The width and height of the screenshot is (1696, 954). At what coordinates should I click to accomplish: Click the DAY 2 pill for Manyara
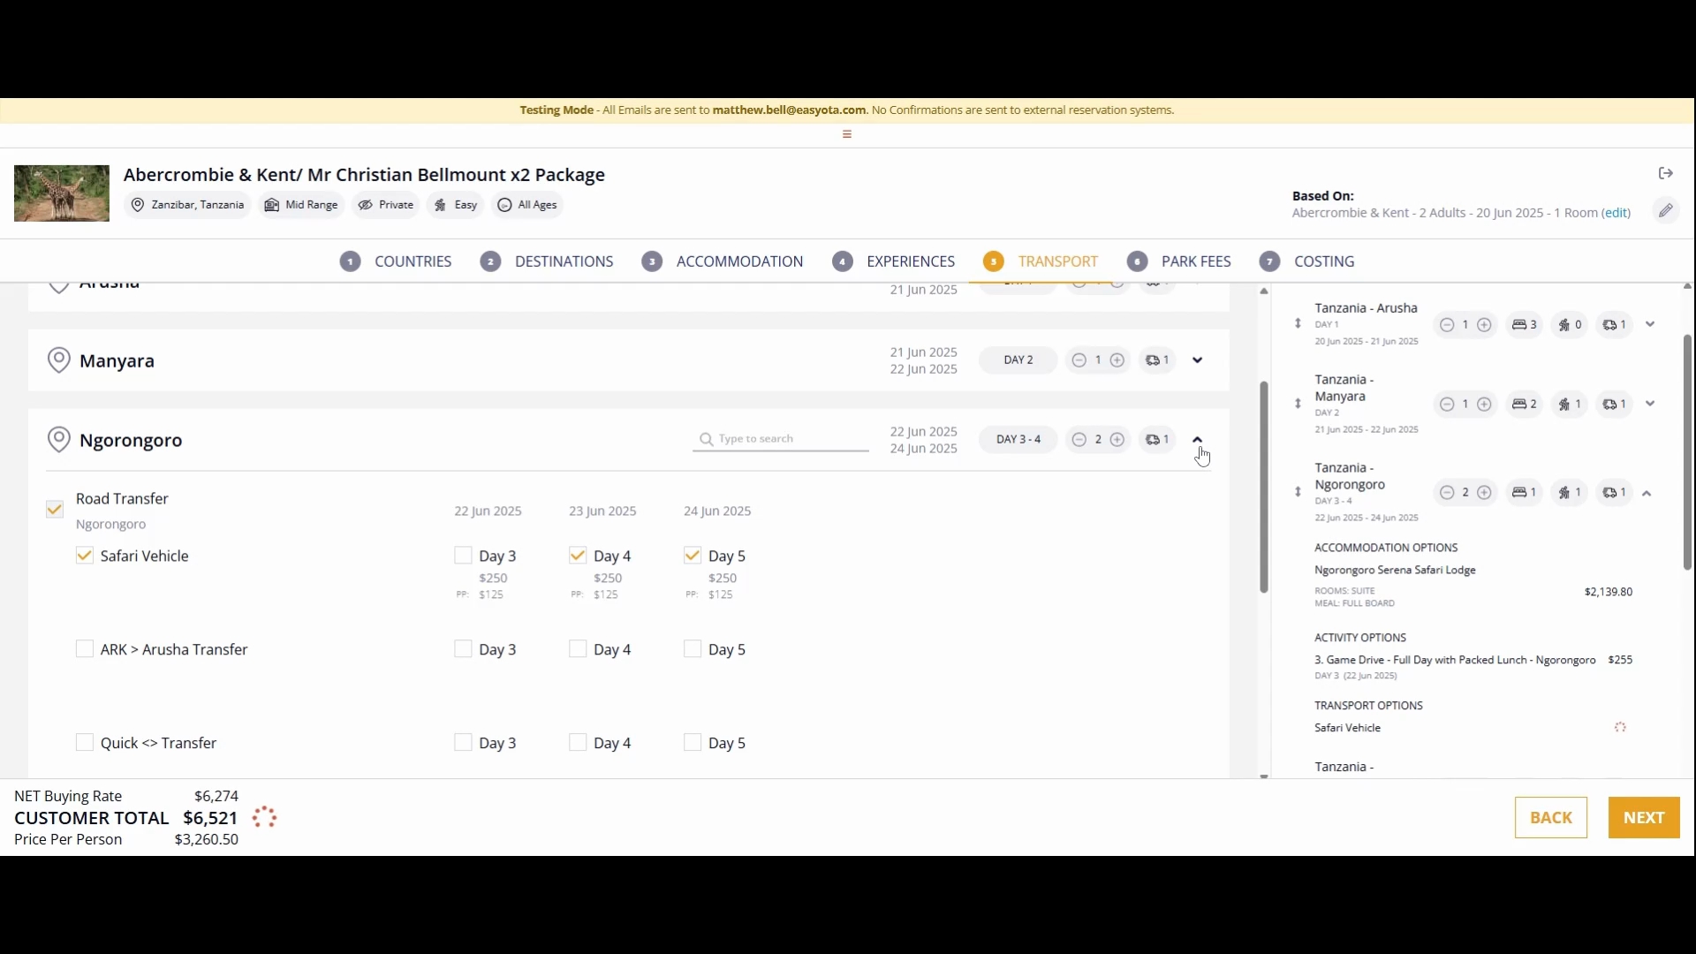tap(1018, 360)
